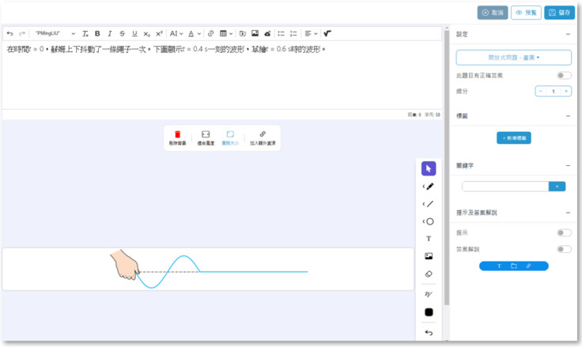This screenshot has height=347, width=582.
Task: Enable the 答案解說 toggle
Action: pos(564,249)
